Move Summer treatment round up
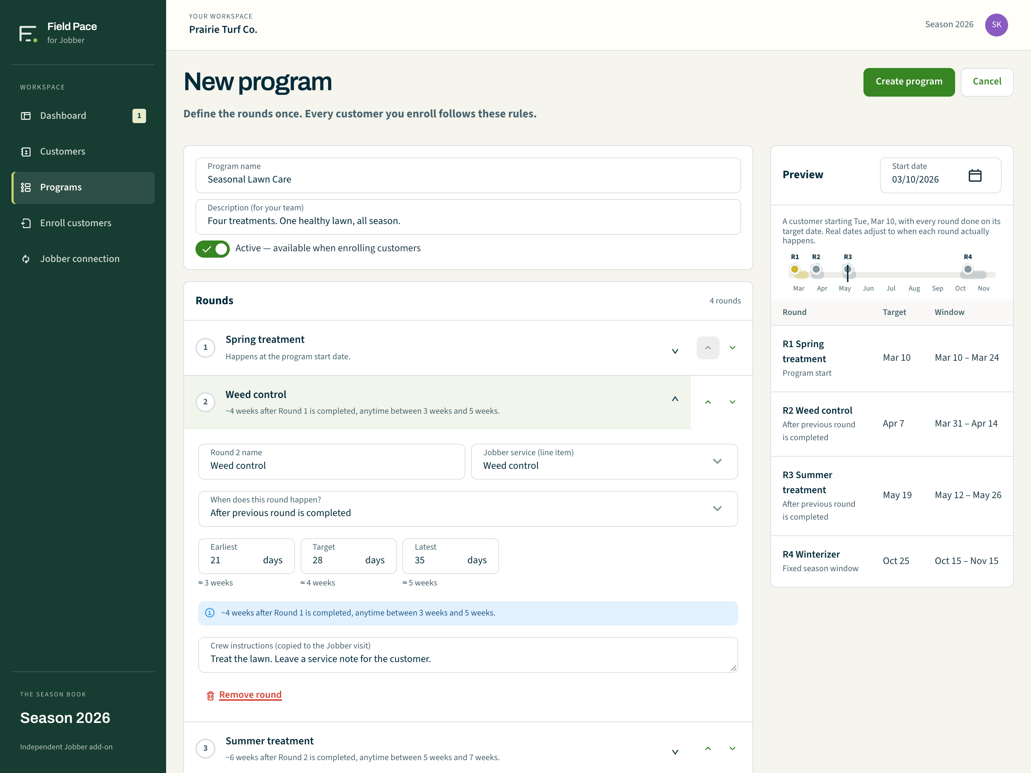The image size is (1031, 773). 707,748
